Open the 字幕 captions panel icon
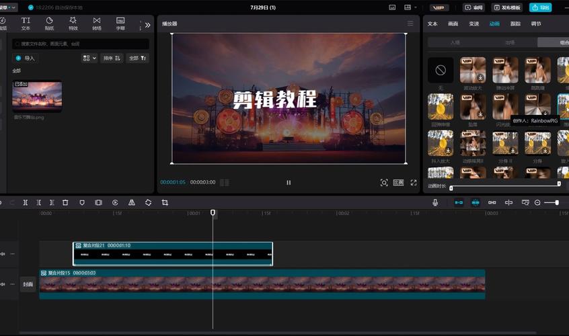 [x=120, y=24]
